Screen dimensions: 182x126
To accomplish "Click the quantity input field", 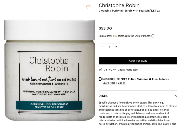I will tap(109, 47).
